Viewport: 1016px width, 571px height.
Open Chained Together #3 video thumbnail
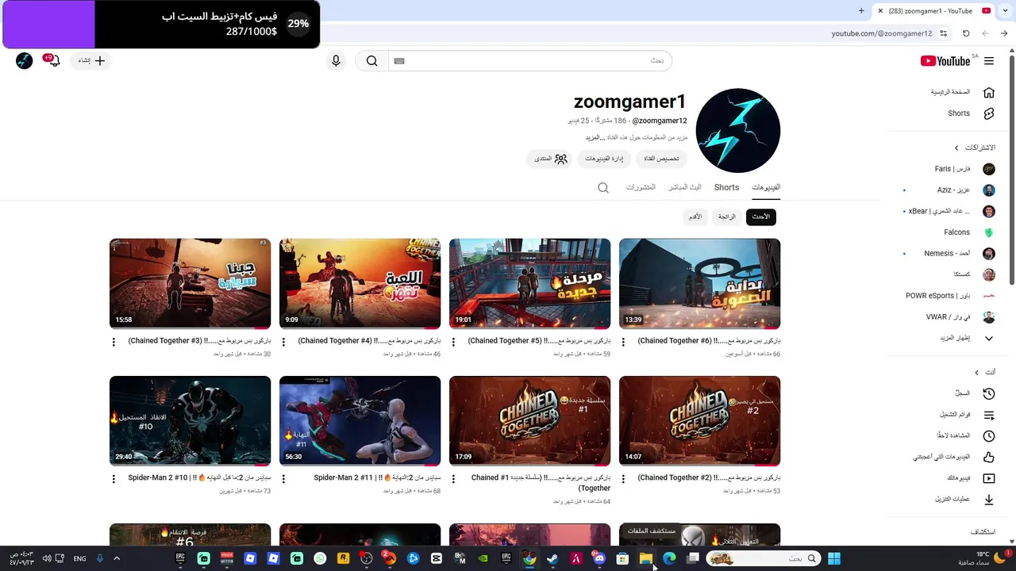[x=190, y=284]
